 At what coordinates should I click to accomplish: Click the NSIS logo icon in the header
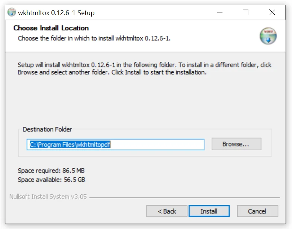pyautogui.click(x=268, y=36)
